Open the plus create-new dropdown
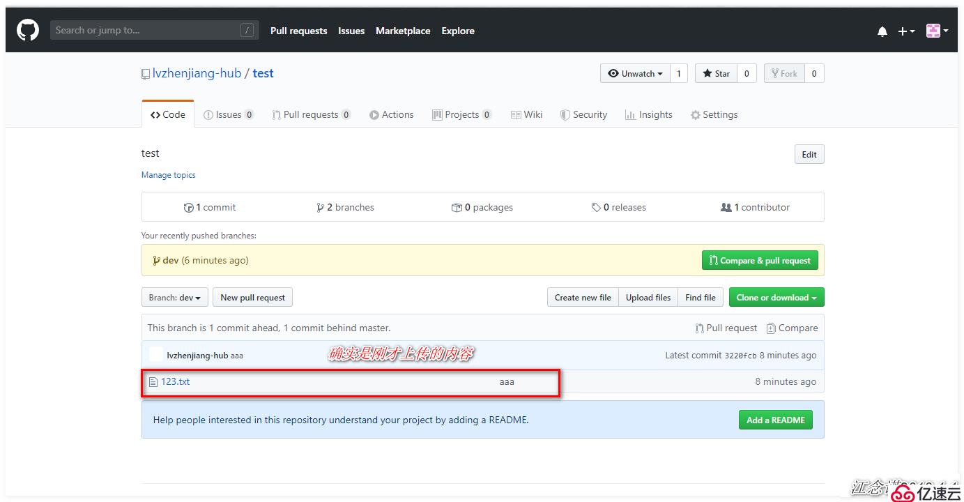 coord(906,31)
